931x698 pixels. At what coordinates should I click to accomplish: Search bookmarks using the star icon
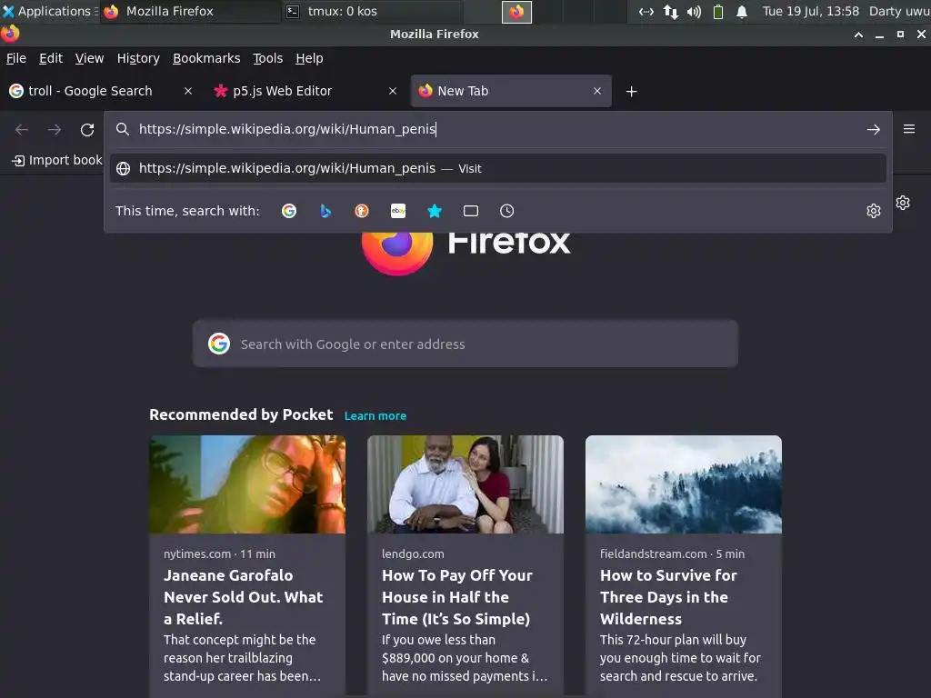(435, 211)
